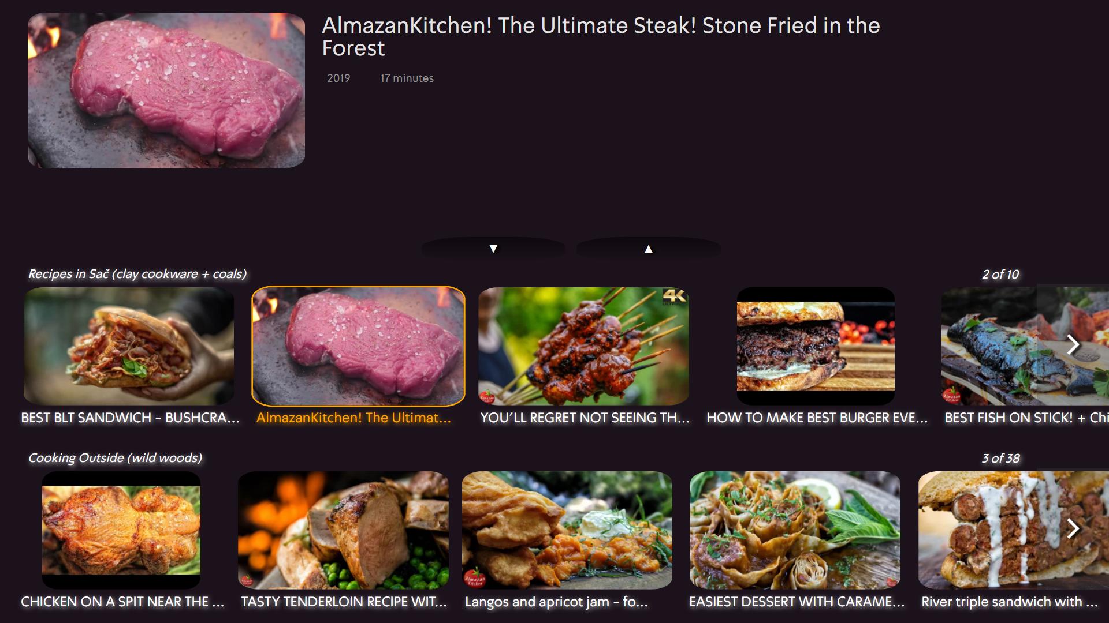Select the highlighted Ultimate Steak thumbnail

click(x=358, y=346)
